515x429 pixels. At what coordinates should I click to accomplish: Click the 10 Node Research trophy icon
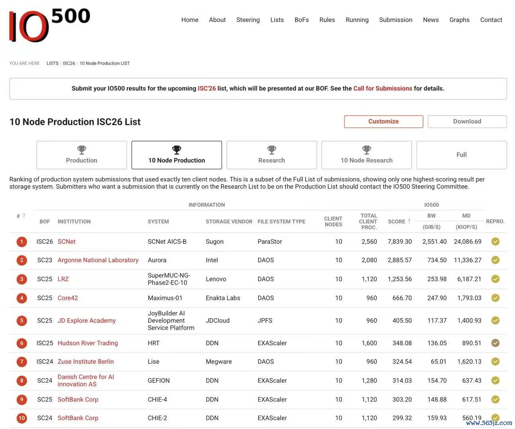point(366,150)
